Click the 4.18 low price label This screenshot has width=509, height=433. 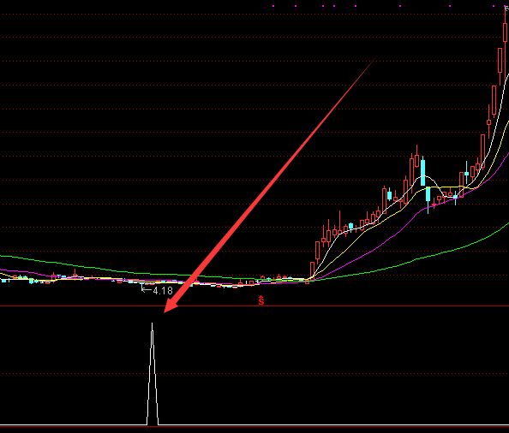[x=163, y=290]
